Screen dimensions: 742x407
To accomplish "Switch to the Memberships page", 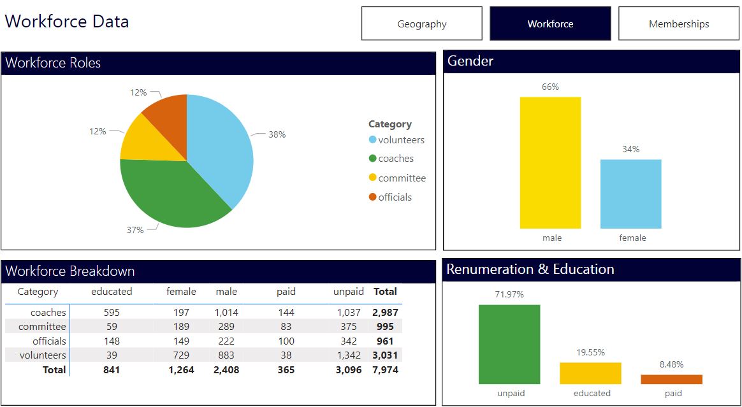I will tap(678, 24).
